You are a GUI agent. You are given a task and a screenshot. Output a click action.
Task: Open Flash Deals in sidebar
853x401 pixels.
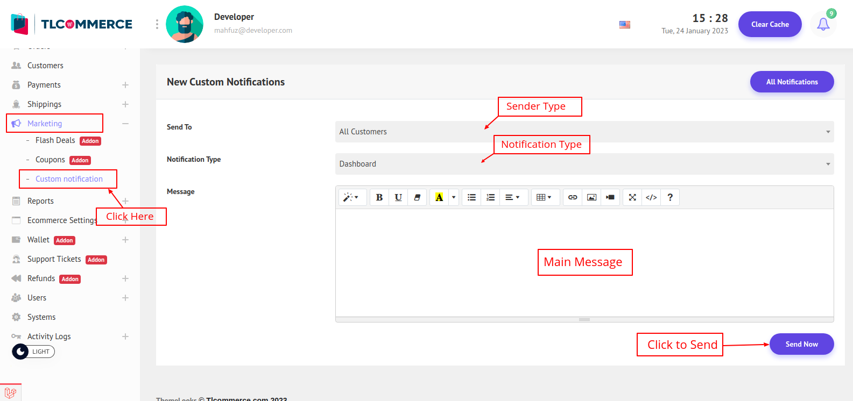click(55, 140)
